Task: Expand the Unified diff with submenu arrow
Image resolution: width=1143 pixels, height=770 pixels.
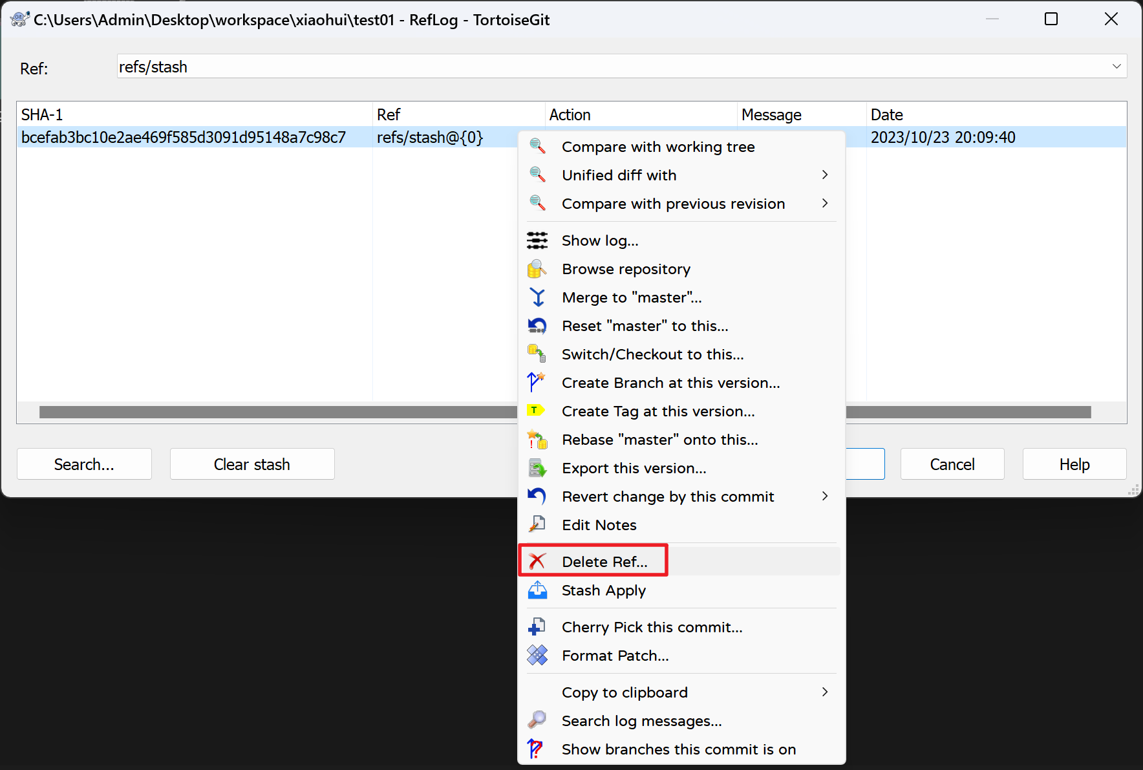Action: (x=825, y=175)
